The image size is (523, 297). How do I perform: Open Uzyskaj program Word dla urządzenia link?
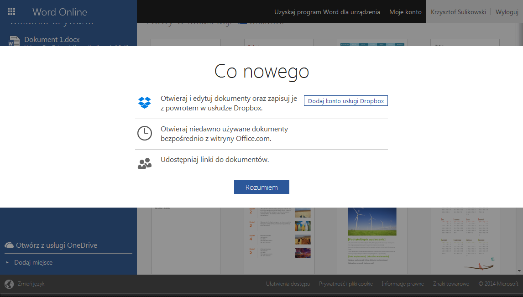327,12
